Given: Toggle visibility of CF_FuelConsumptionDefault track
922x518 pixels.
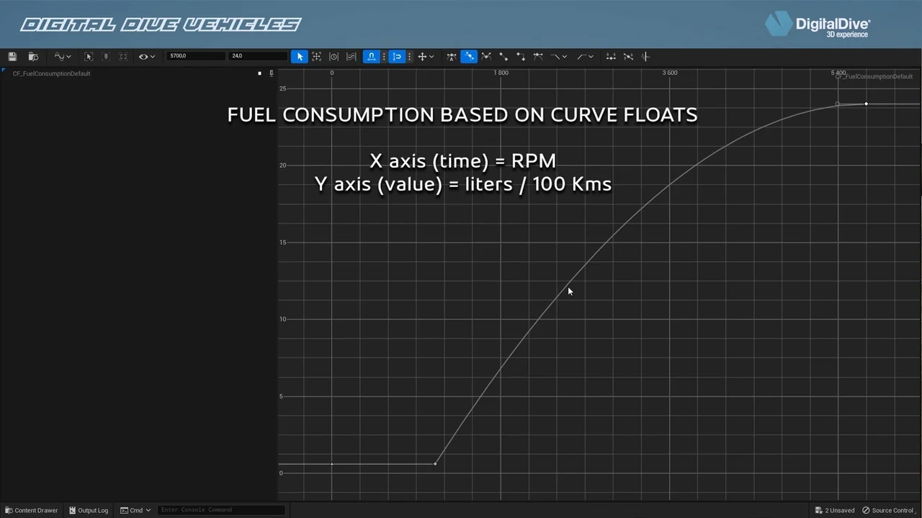Looking at the screenshot, I should pyautogui.click(x=259, y=73).
